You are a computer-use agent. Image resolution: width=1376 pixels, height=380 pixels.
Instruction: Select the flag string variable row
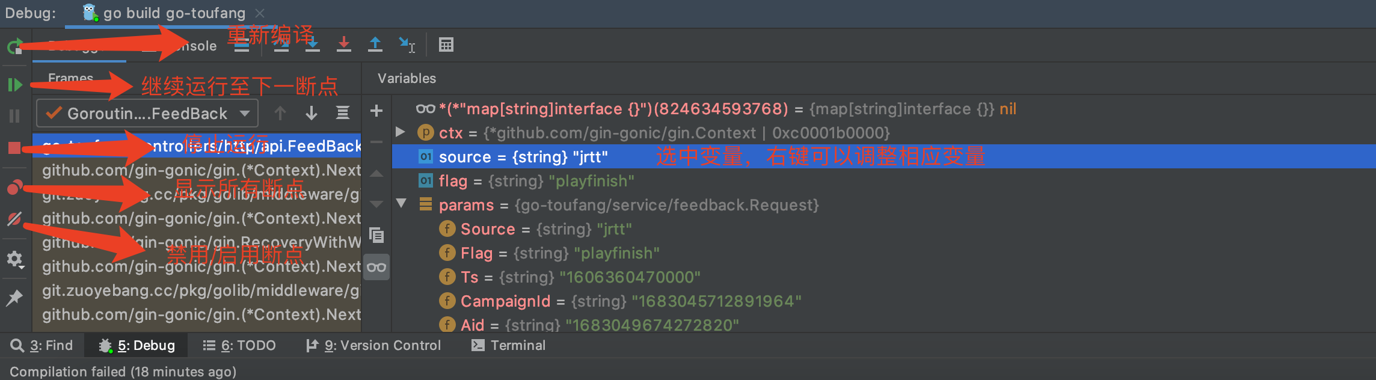[535, 181]
